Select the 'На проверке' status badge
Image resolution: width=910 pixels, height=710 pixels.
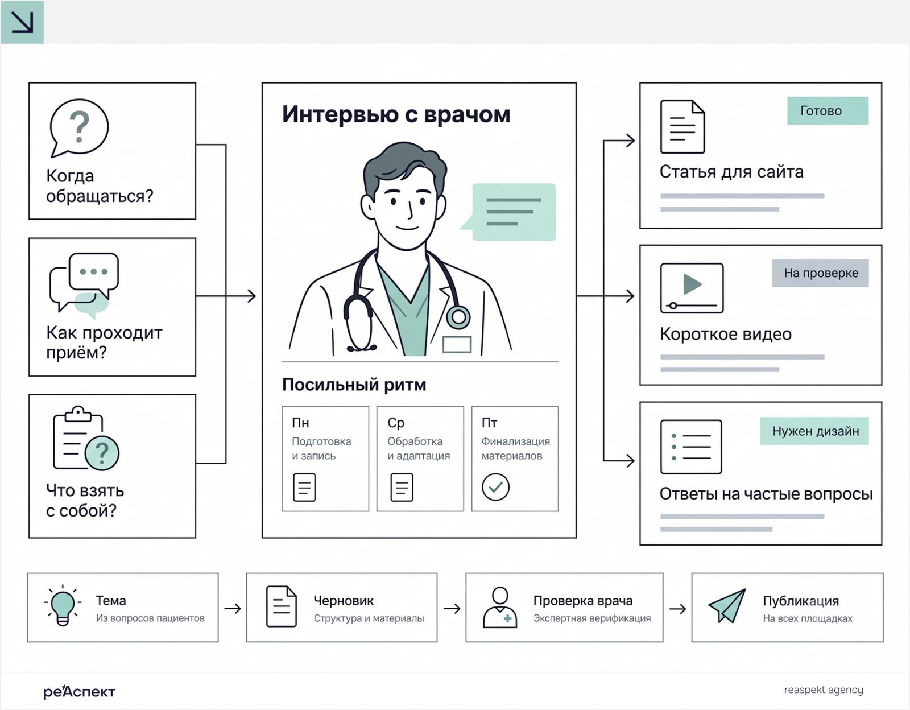(x=820, y=273)
